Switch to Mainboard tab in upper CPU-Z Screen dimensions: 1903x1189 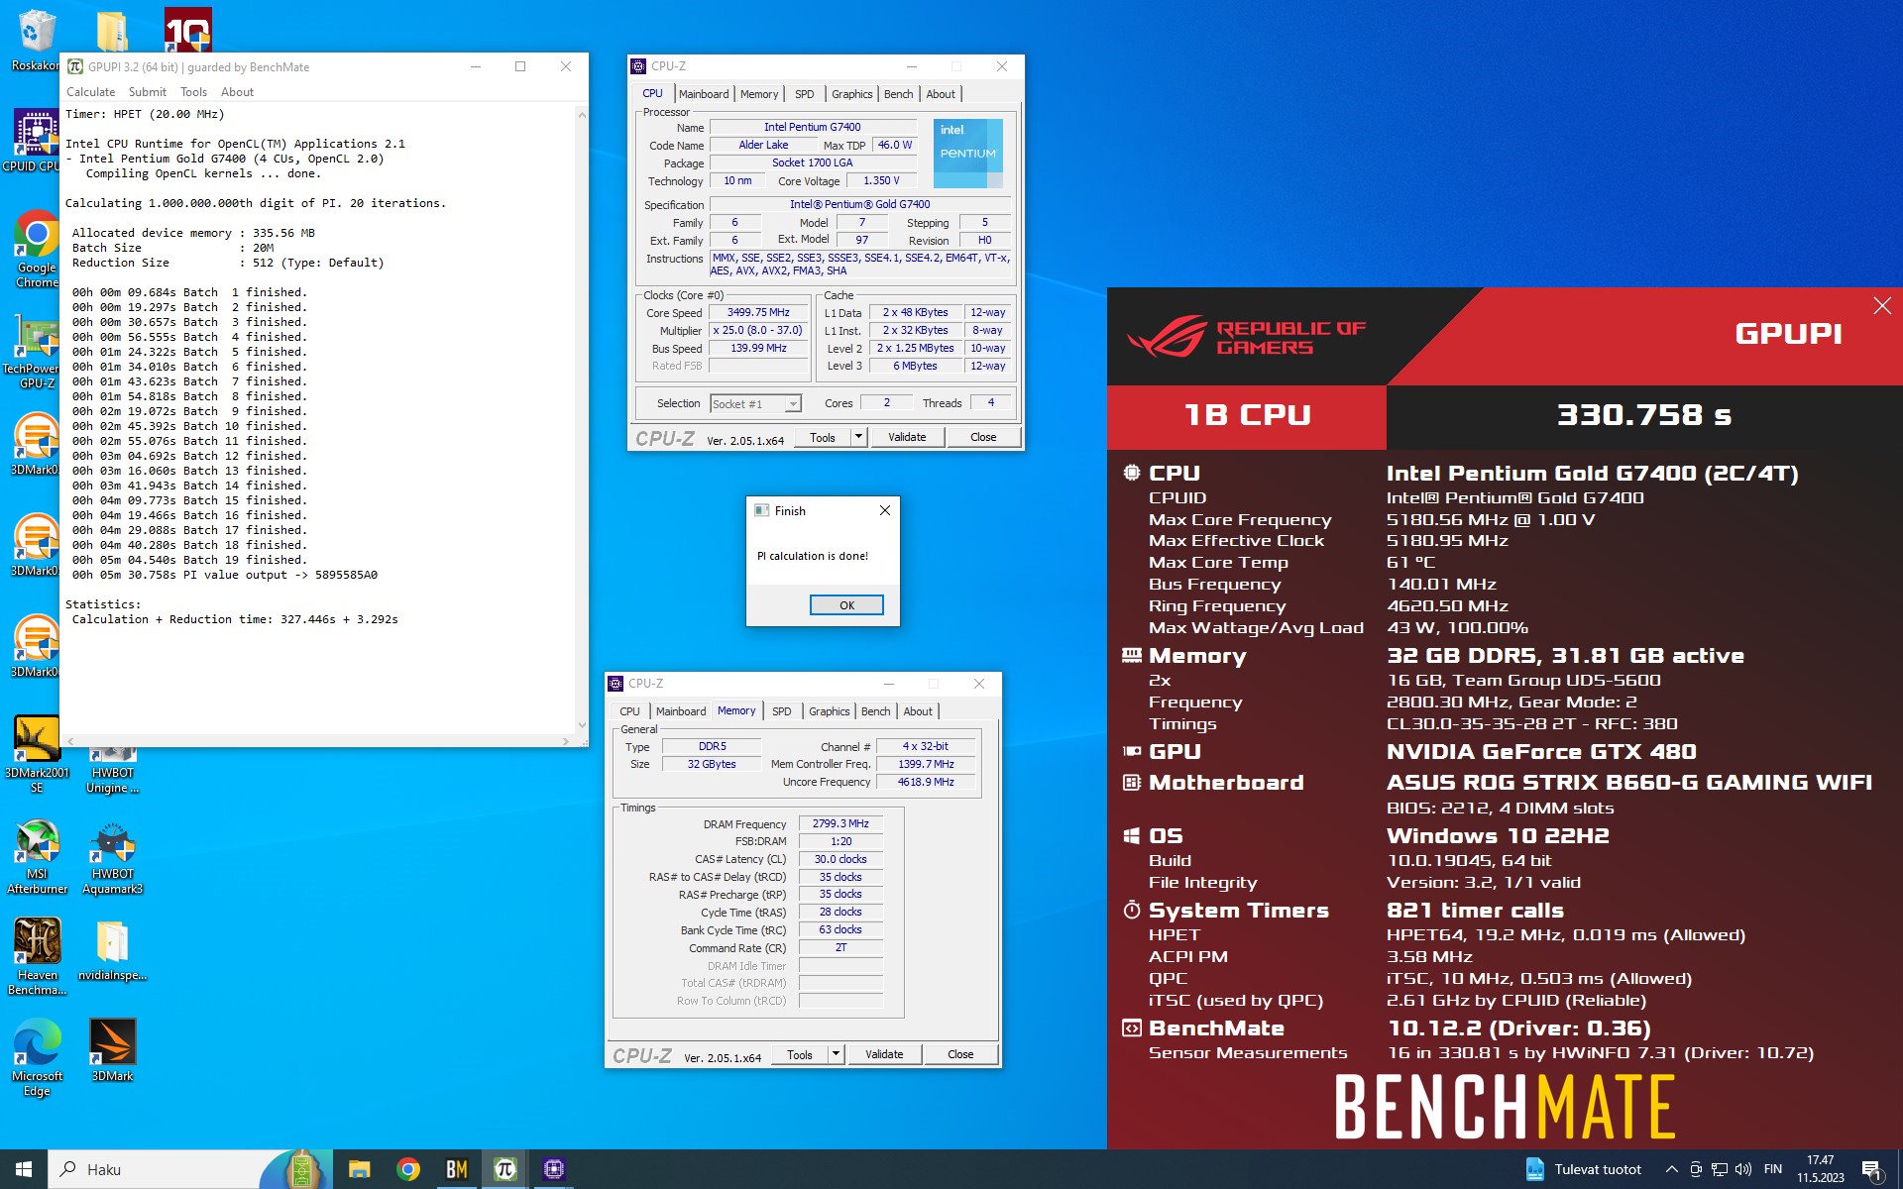click(704, 94)
